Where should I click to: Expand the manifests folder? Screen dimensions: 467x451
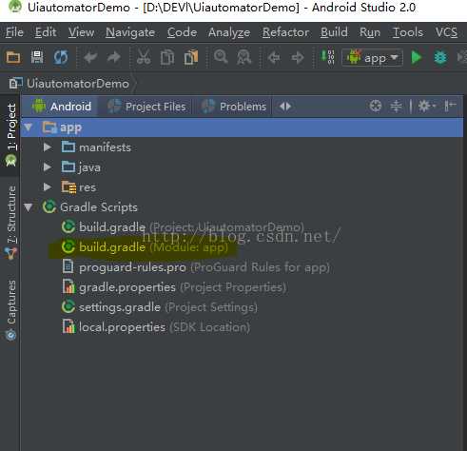(48, 147)
